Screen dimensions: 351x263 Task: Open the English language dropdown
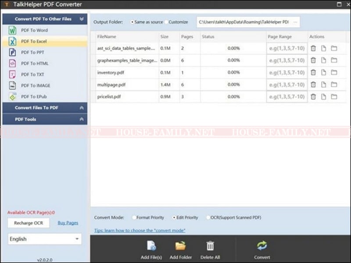point(45,239)
